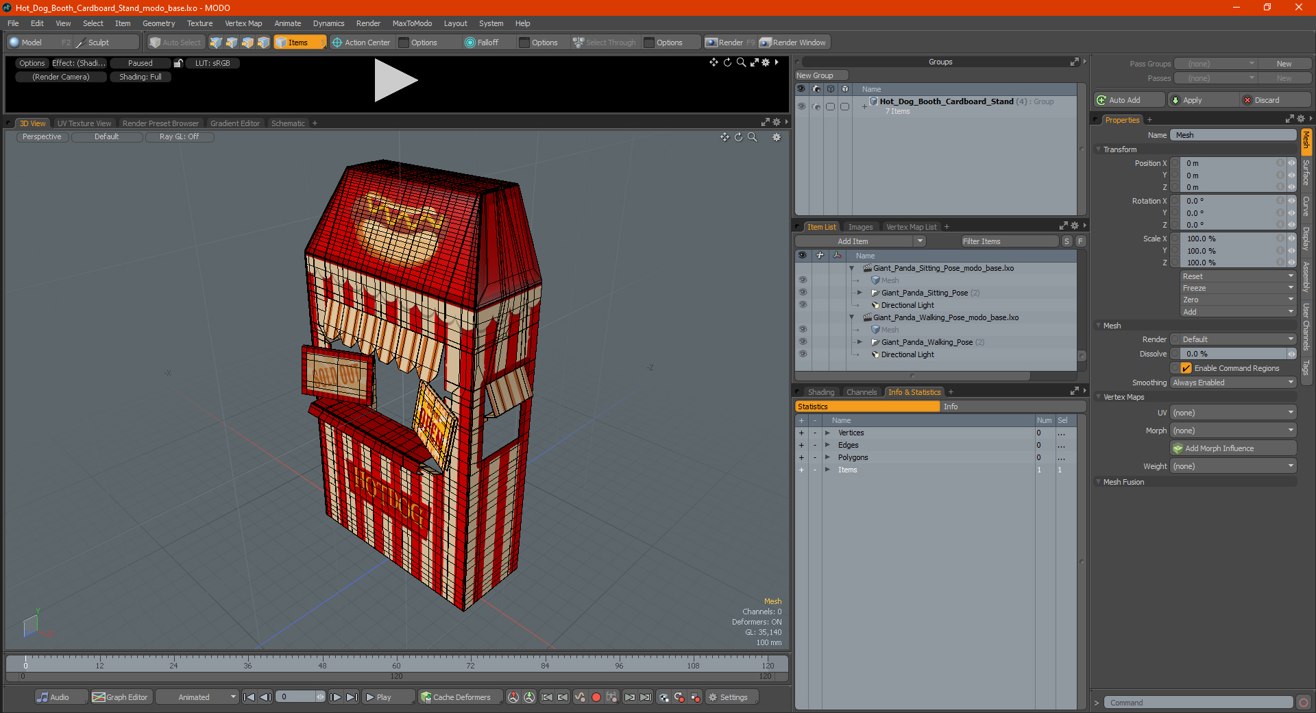Open Smoothing Always Enabled dropdown
The width and height of the screenshot is (1316, 713).
point(1233,383)
